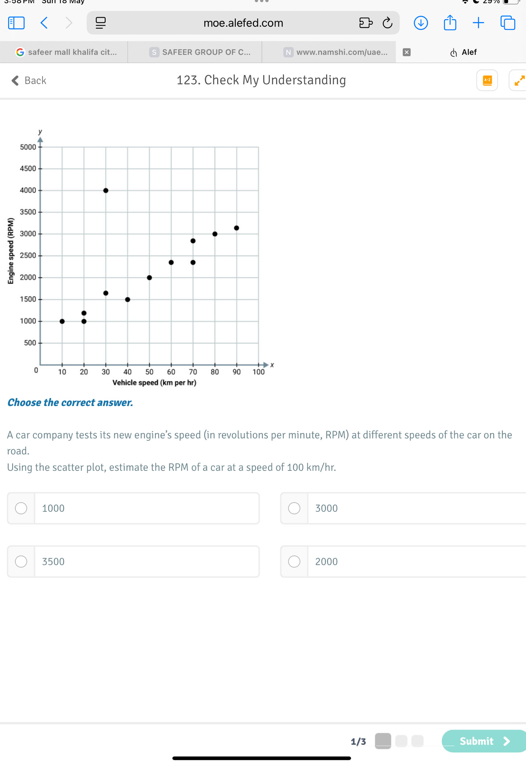
Task: Open the downloads icon
Action: click(421, 23)
